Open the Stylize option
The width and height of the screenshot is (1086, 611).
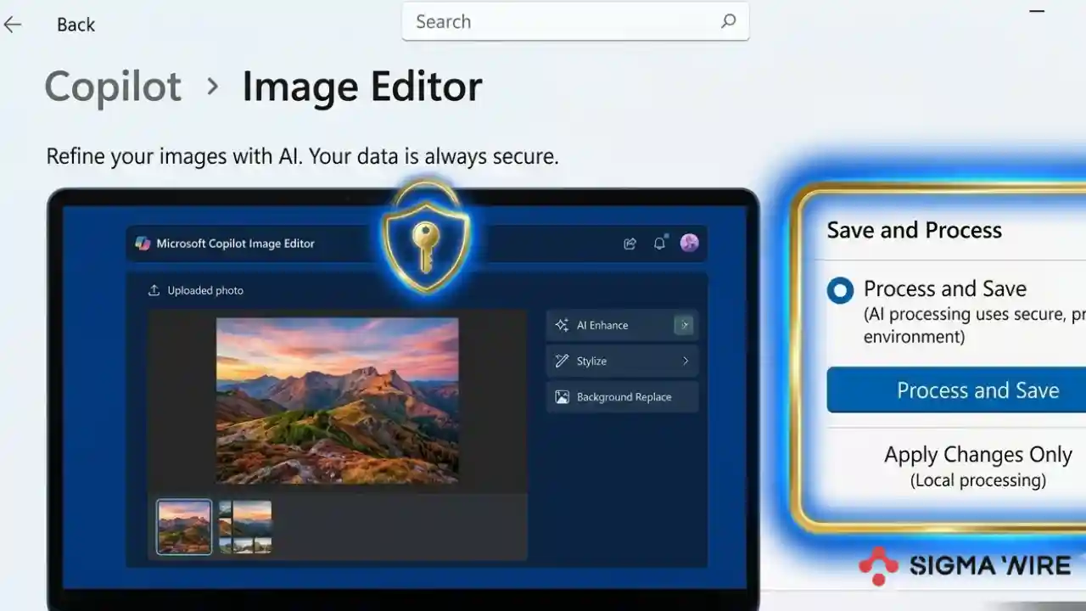[x=622, y=361]
